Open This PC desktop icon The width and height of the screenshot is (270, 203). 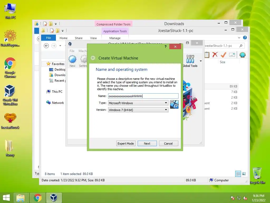tap(10, 11)
